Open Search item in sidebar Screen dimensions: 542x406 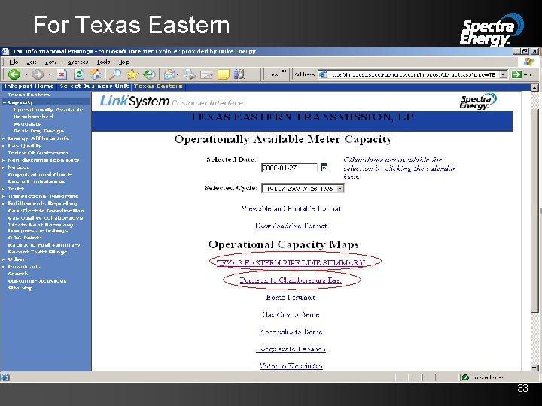[x=17, y=274]
